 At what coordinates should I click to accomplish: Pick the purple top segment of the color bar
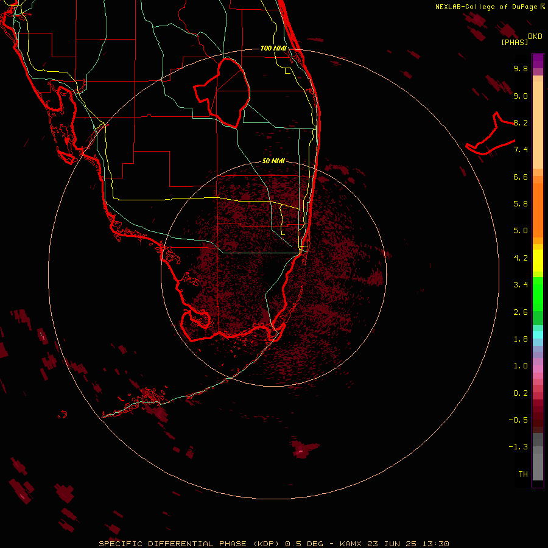pyautogui.click(x=538, y=61)
